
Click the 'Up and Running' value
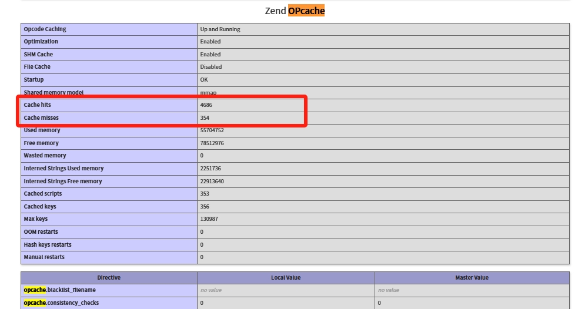(220, 29)
